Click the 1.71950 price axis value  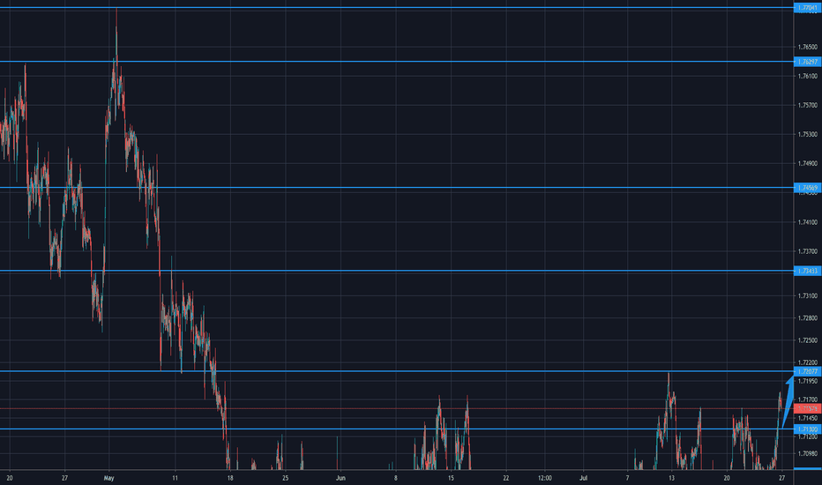click(807, 381)
